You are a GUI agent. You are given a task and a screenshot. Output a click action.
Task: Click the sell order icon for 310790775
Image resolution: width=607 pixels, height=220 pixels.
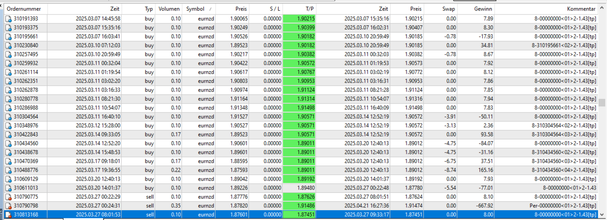[8, 197]
